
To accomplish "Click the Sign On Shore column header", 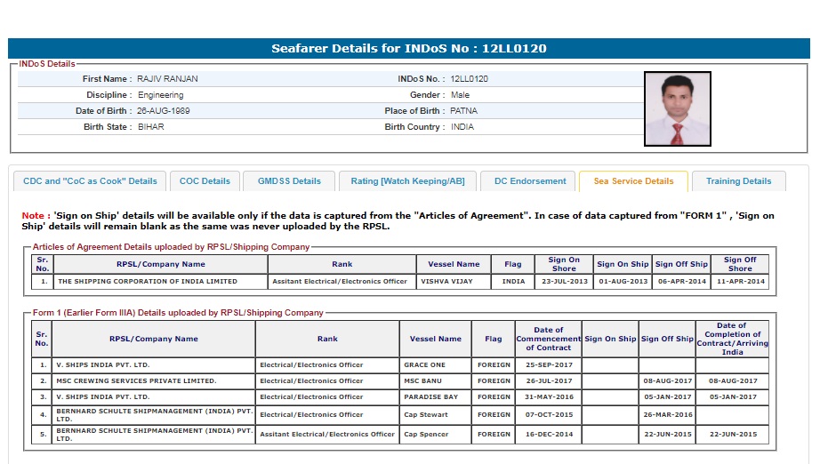I will (x=564, y=264).
